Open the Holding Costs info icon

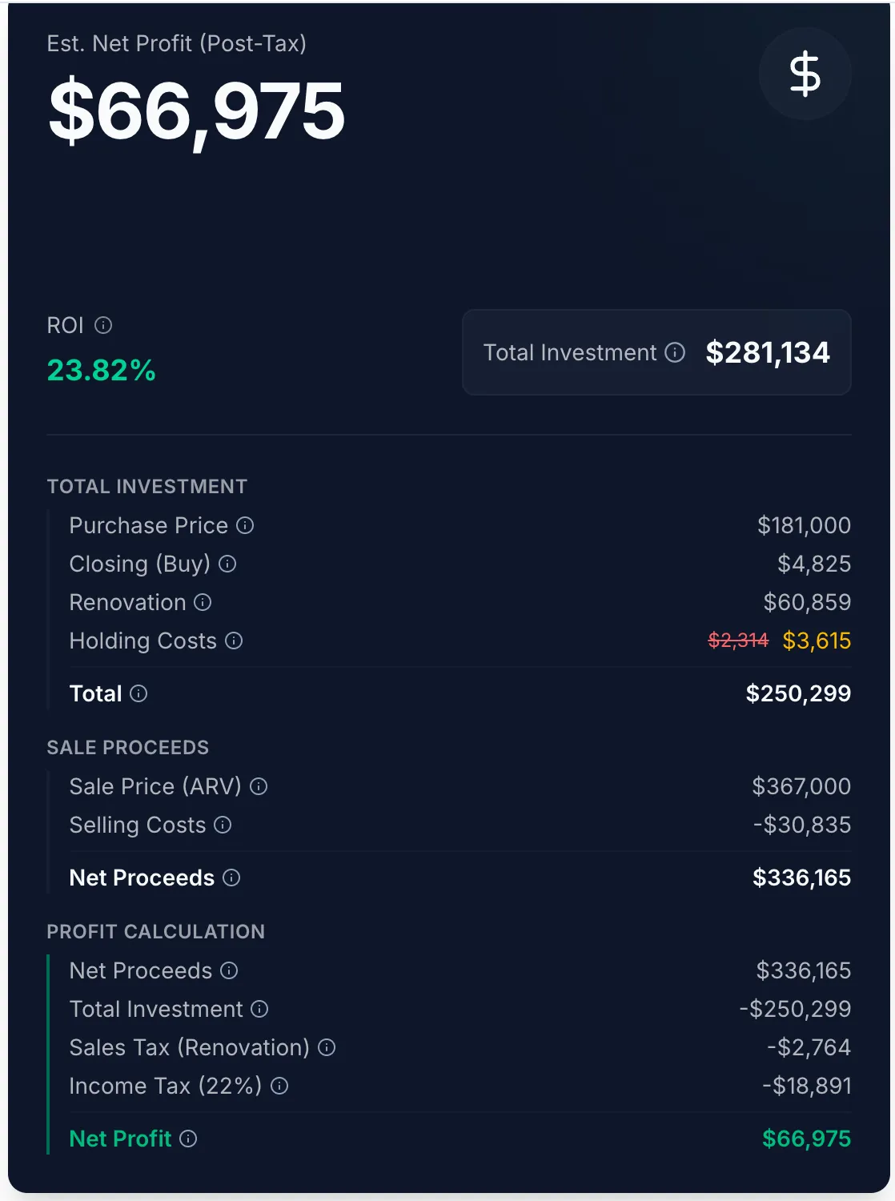point(234,641)
